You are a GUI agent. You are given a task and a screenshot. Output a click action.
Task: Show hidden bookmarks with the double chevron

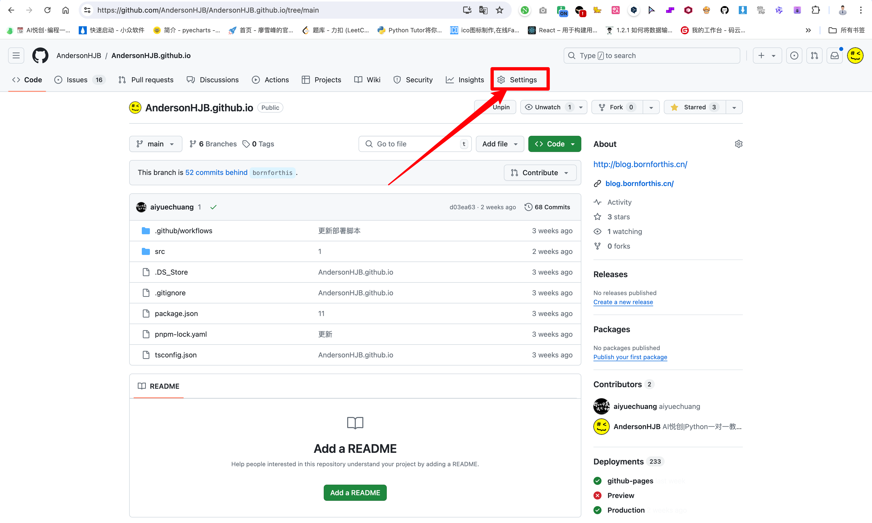pos(808,30)
